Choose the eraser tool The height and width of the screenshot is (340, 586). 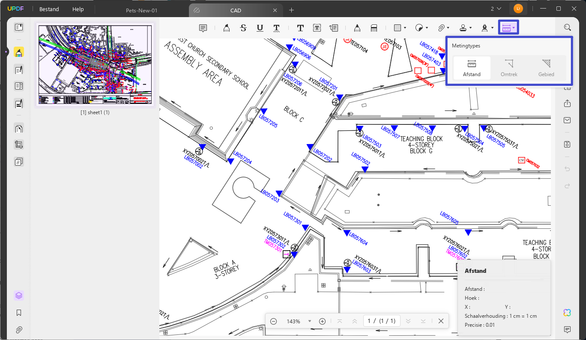pyautogui.click(x=374, y=28)
